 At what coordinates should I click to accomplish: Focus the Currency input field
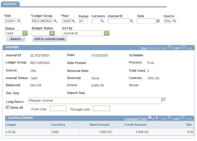[96, 21]
